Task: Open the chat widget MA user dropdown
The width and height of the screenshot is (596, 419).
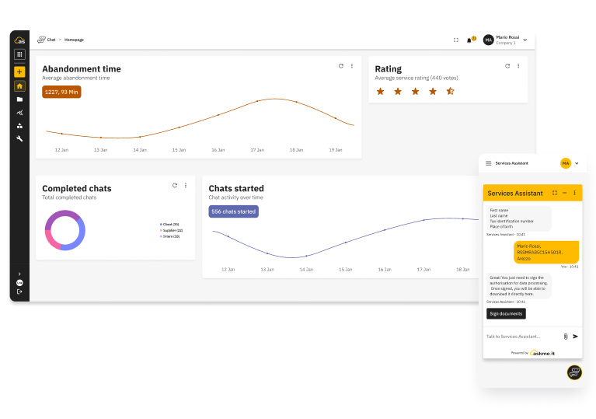Action: pyautogui.click(x=577, y=163)
